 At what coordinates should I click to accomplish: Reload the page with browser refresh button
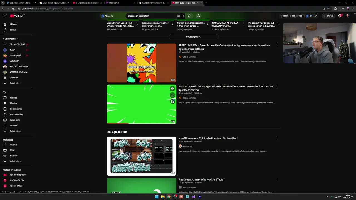[13, 9]
